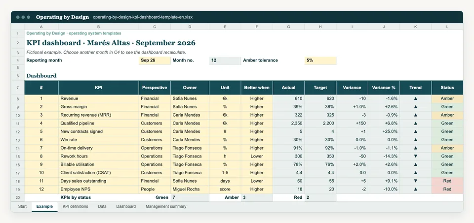Click the Status column heading

coord(447,88)
